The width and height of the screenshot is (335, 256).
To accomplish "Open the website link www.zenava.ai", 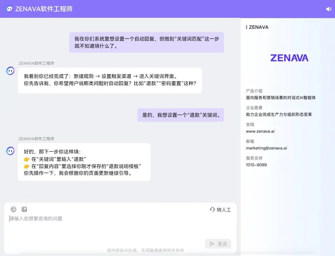I will [260, 131].
